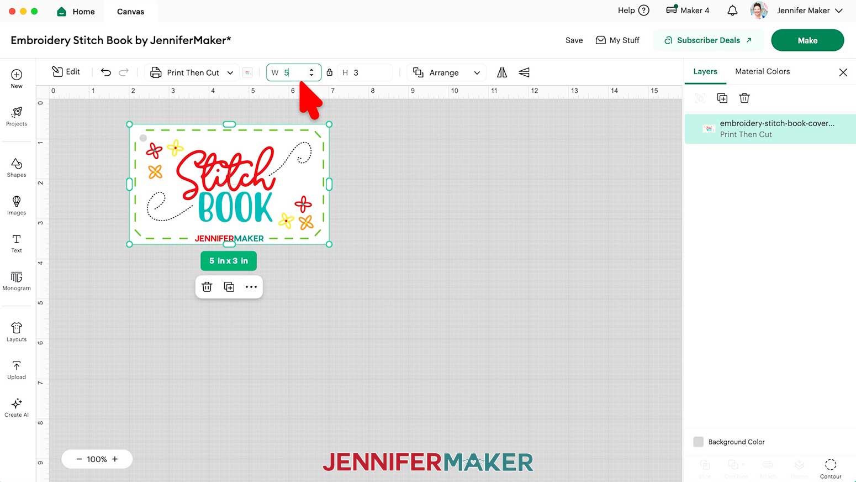
Task: Click the Stitch Book image on canvas
Action: 229,184
